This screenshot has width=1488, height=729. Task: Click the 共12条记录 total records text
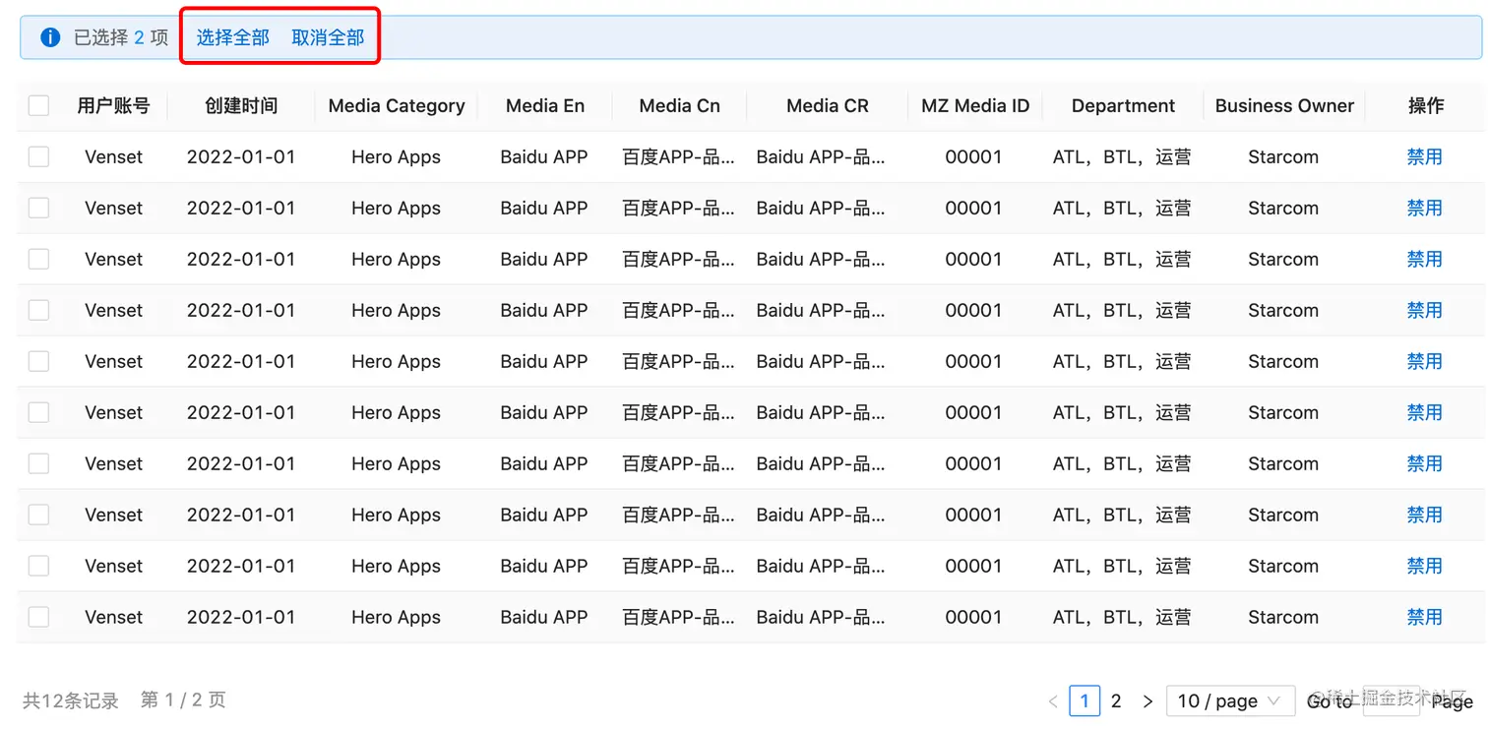pos(71,700)
